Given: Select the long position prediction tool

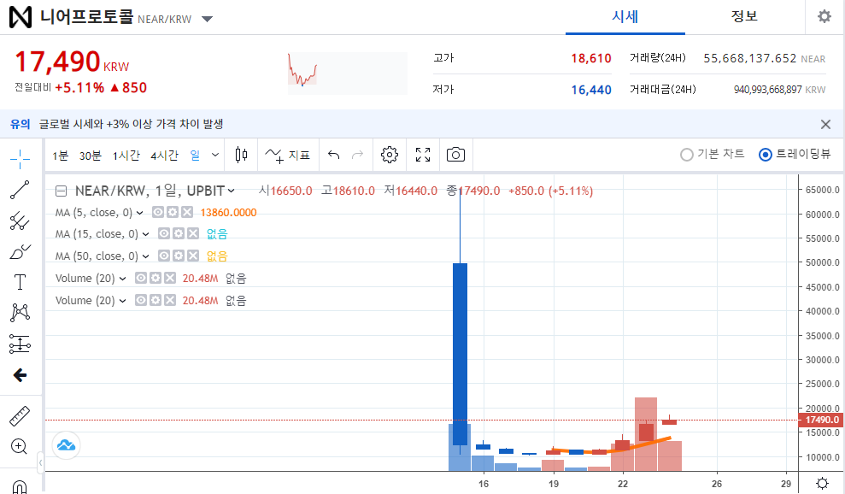Looking at the screenshot, I should (x=20, y=344).
